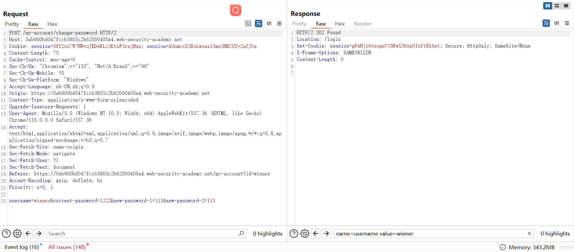Go to next match in Response search

pos(326,233)
